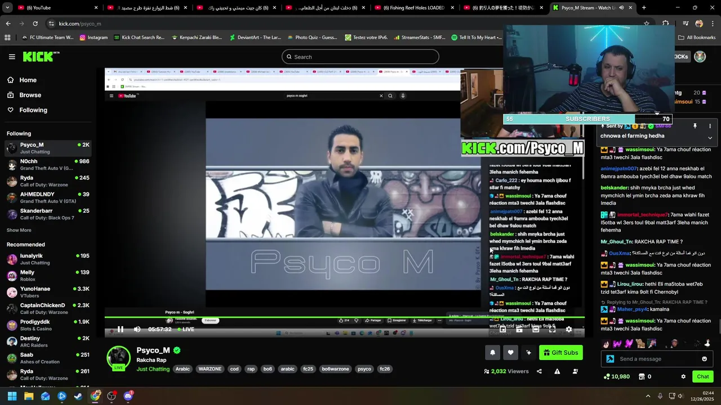Toggle notification bell for Psyco_M

492,353
